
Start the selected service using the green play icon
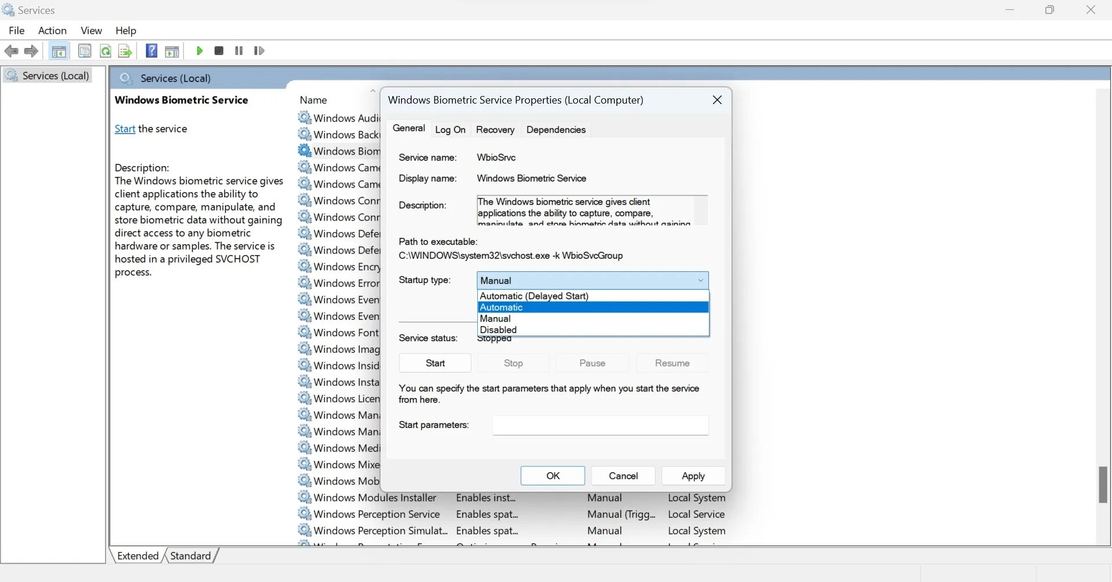coord(200,51)
